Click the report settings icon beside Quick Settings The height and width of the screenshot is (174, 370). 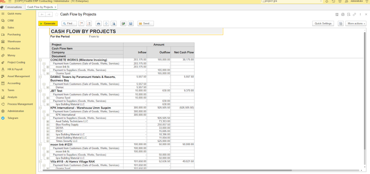tap(340, 23)
